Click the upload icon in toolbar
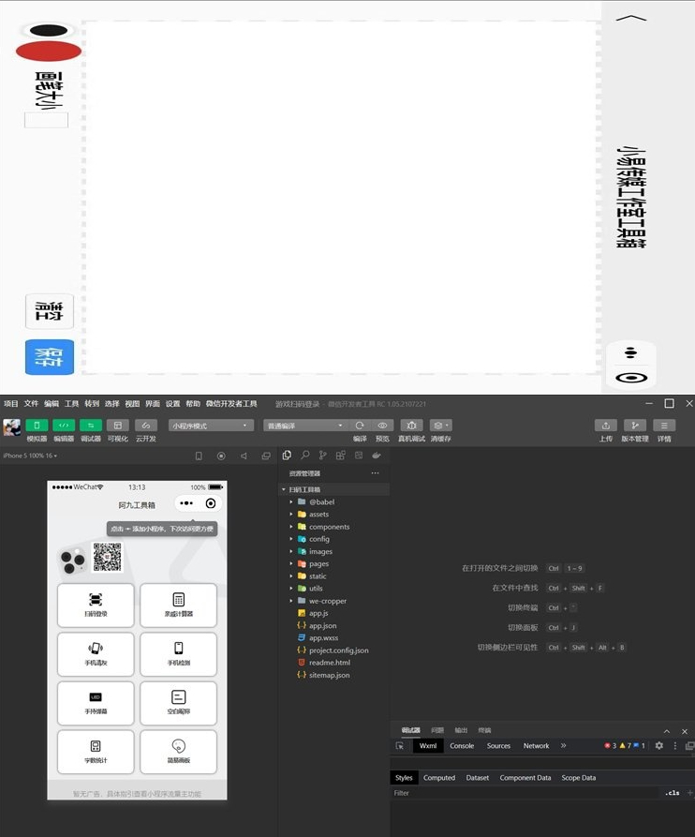The image size is (695, 837). point(606,426)
